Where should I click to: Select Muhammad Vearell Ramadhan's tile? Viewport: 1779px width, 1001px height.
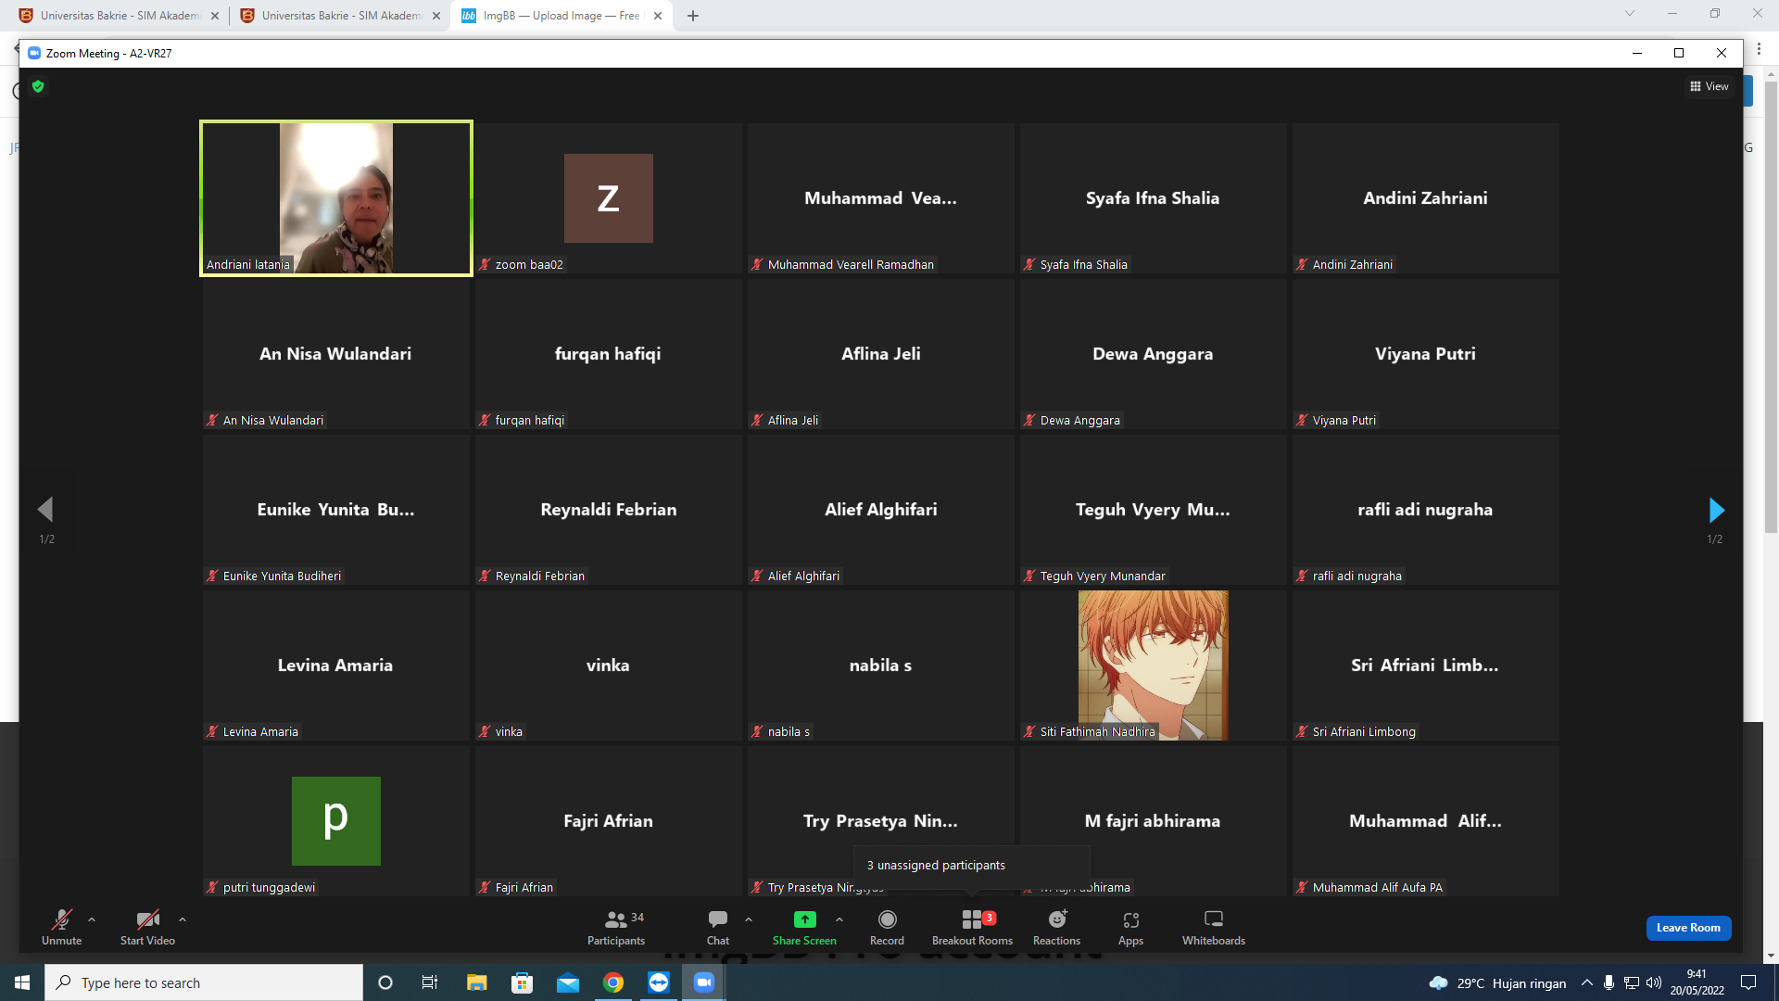[x=881, y=198]
